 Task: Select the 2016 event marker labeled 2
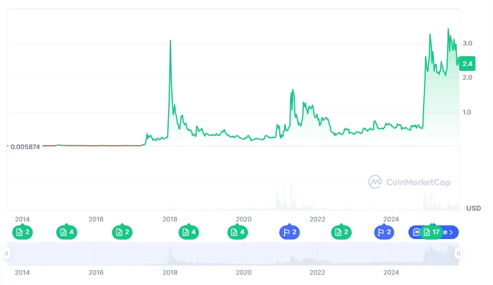pyautogui.click(x=122, y=232)
